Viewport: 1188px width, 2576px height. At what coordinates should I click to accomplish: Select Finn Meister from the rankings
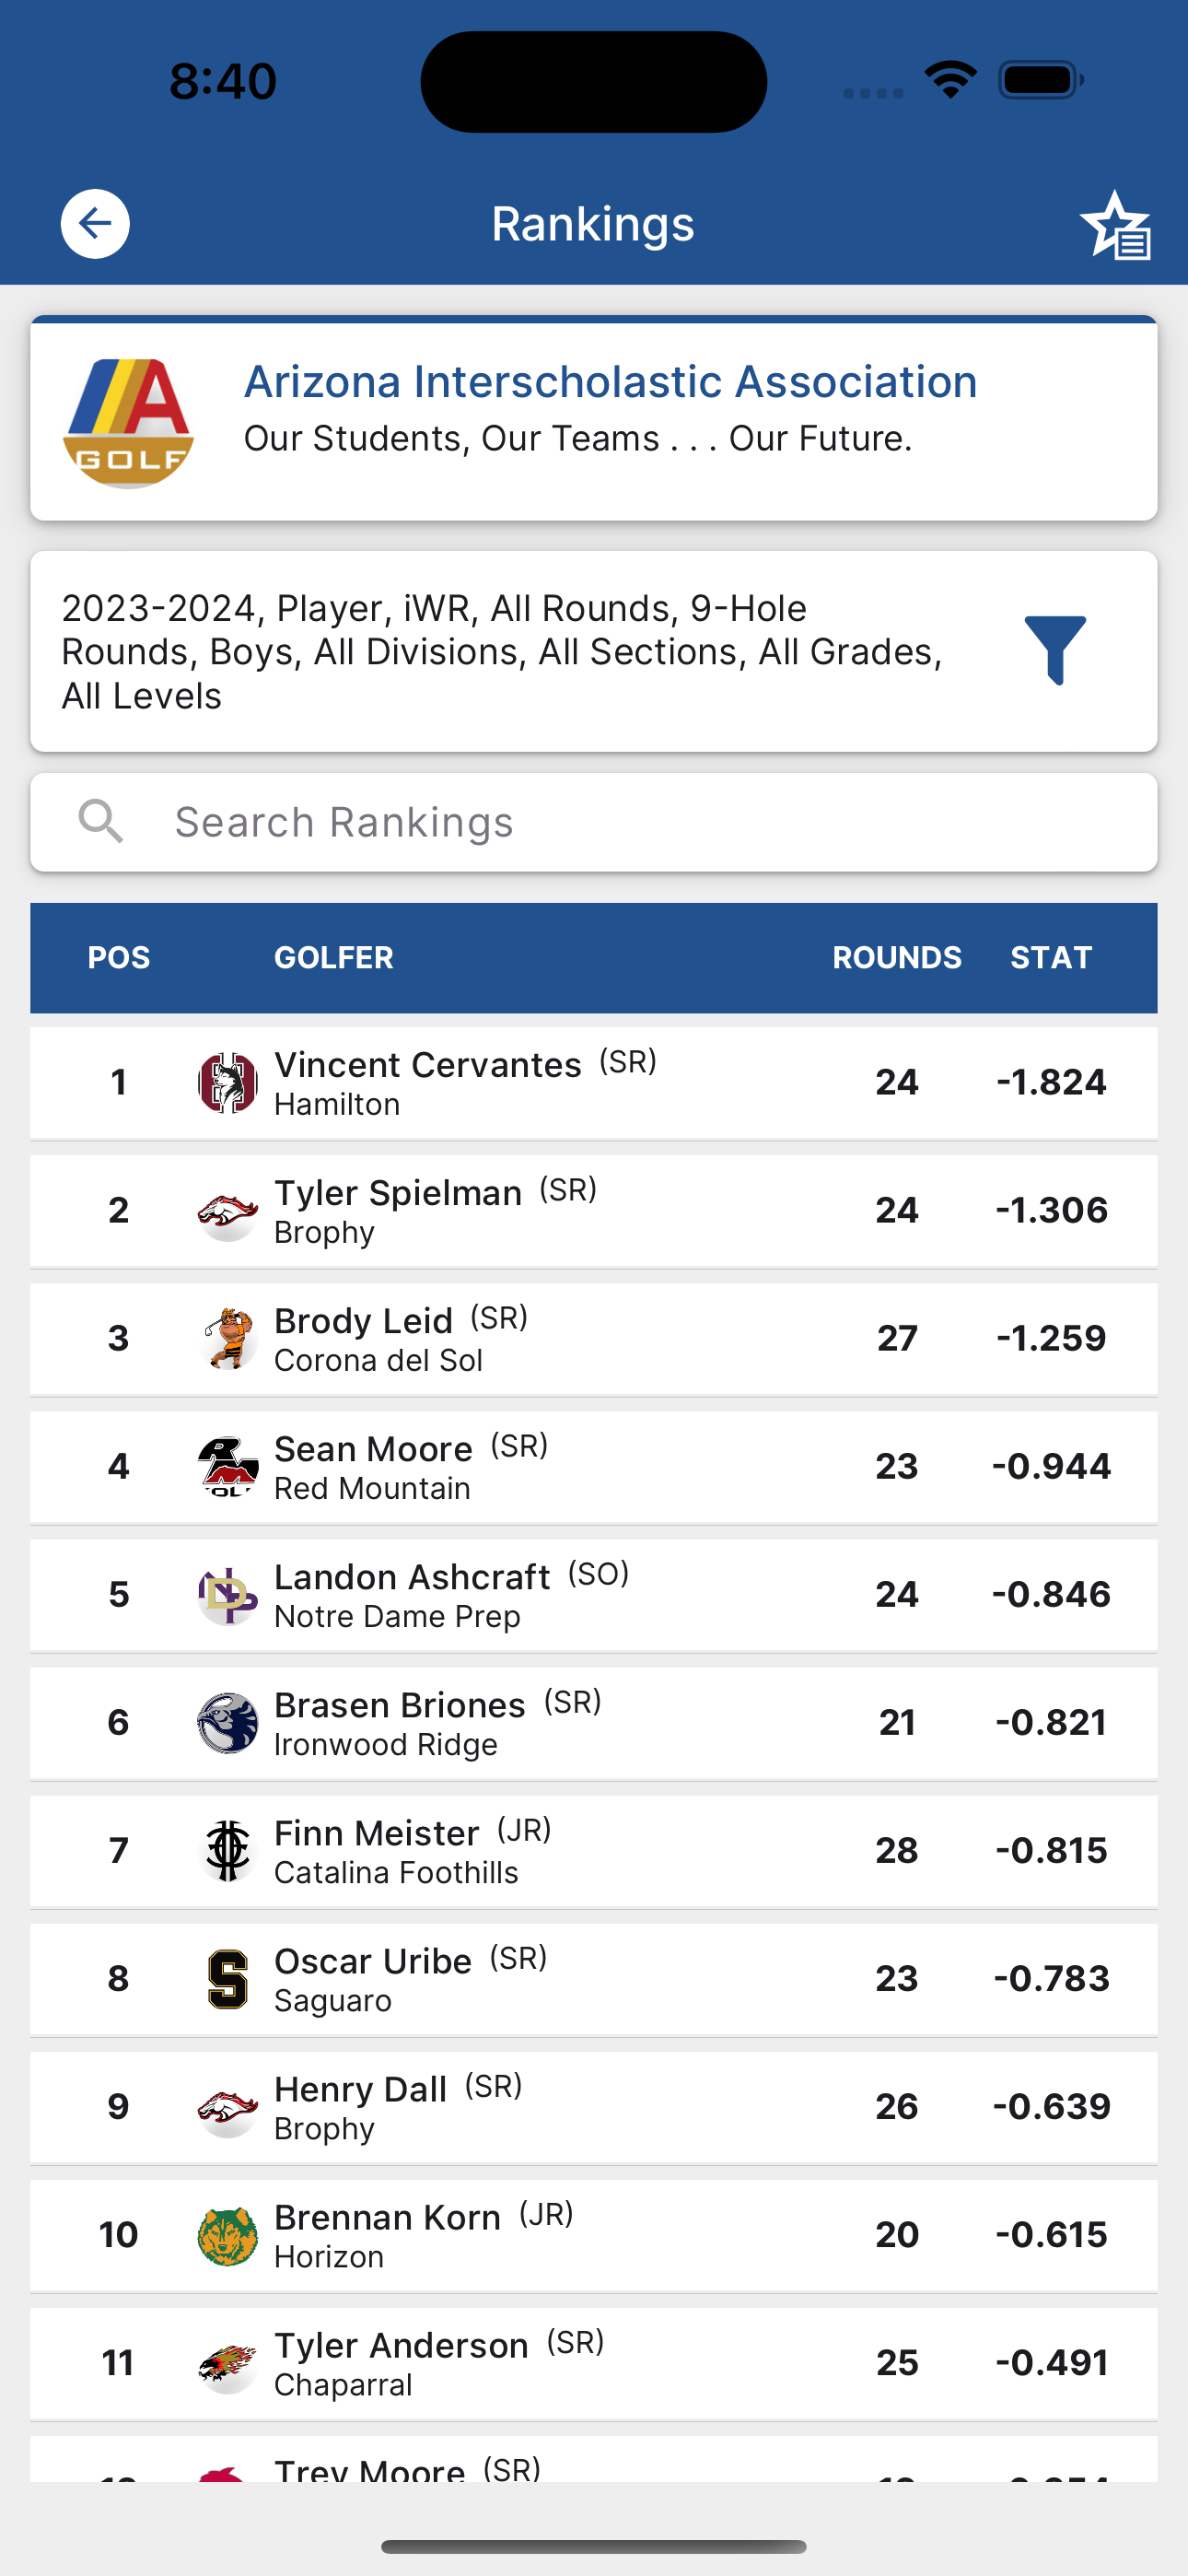point(594,1851)
